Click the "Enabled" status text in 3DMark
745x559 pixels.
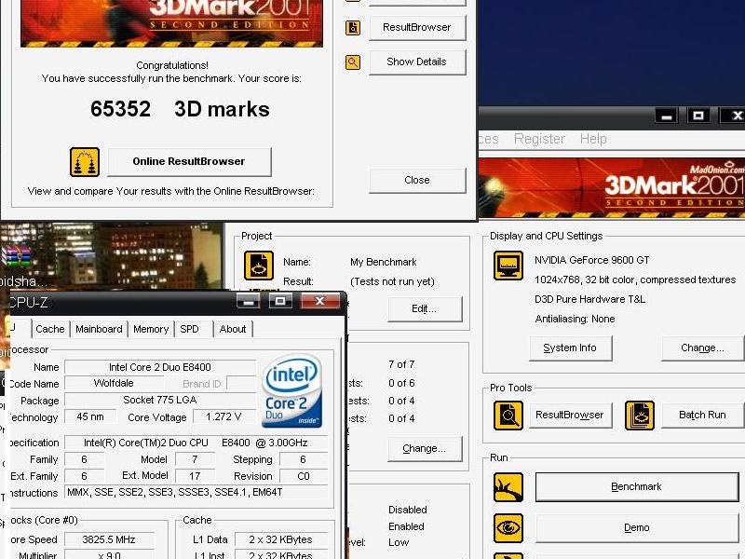(x=406, y=526)
